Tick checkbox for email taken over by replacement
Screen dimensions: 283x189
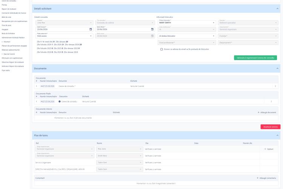click(x=161, y=49)
